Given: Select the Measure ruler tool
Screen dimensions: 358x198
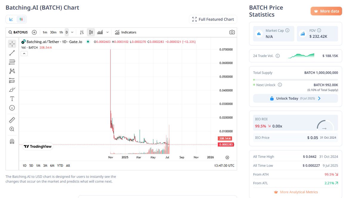Looking at the screenshot, I should (12, 120).
